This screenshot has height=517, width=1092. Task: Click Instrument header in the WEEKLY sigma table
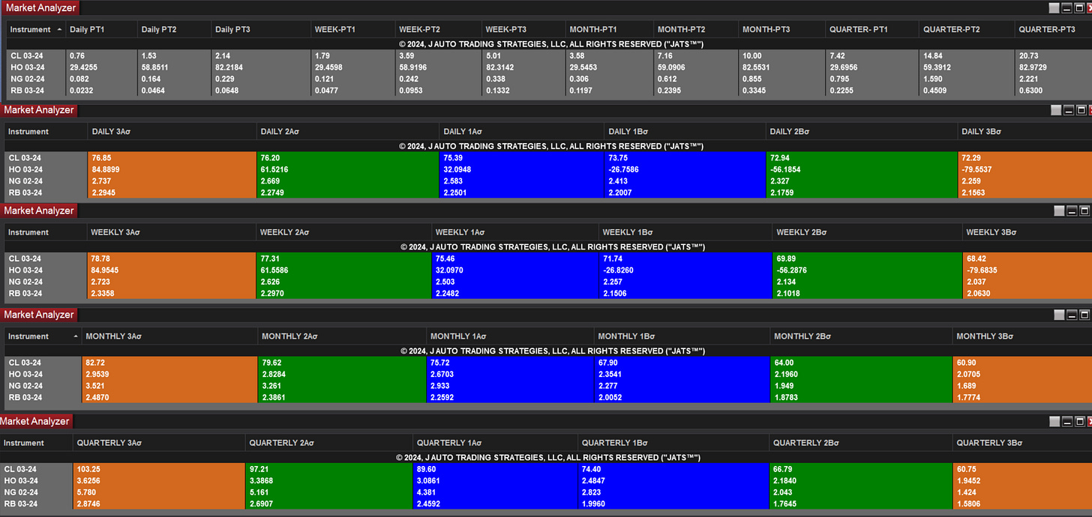tap(46, 233)
